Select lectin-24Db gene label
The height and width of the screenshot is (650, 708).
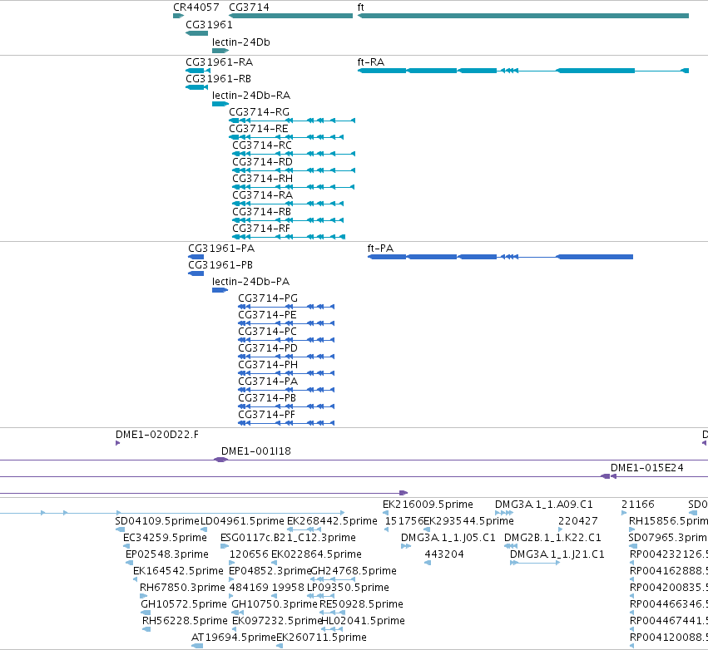point(241,42)
